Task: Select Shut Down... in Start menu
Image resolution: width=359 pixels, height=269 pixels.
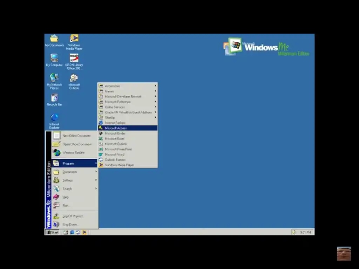Action: (75, 225)
